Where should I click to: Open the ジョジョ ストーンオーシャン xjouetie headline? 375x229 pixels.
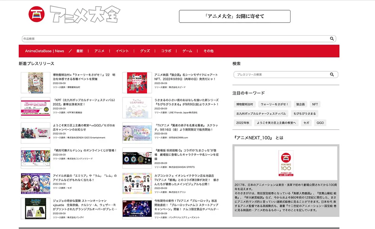coord(85,205)
